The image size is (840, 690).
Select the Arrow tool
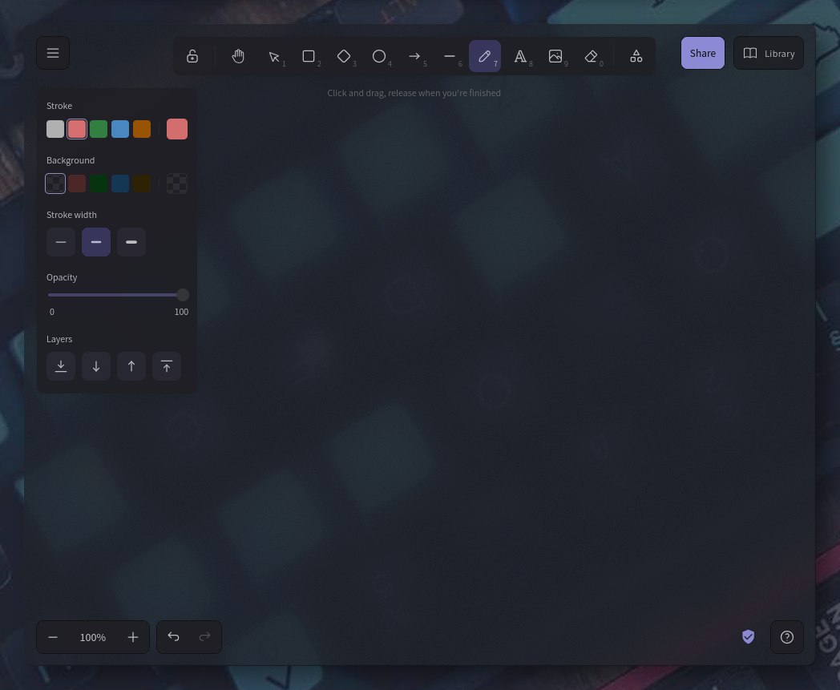pos(414,56)
